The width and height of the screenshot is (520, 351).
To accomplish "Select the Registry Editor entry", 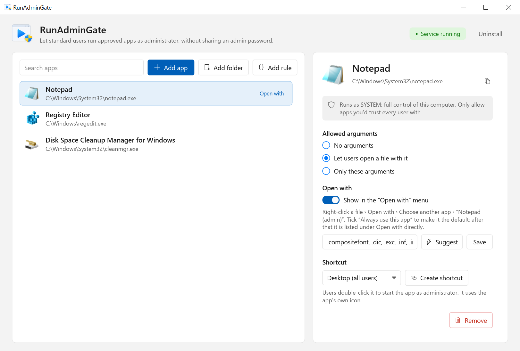I will (156, 119).
